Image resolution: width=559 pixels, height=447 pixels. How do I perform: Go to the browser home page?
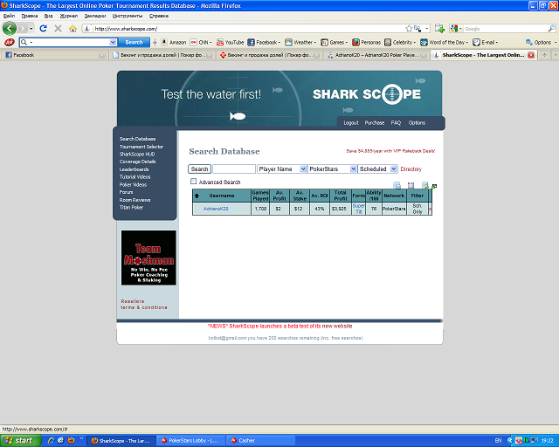[x=72, y=29]
